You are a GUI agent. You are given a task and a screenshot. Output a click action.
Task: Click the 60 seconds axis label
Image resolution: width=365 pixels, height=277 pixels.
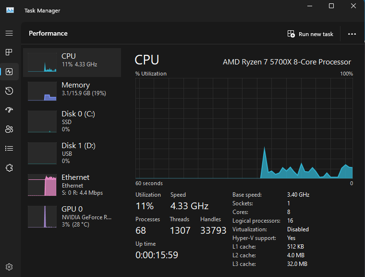149,183
